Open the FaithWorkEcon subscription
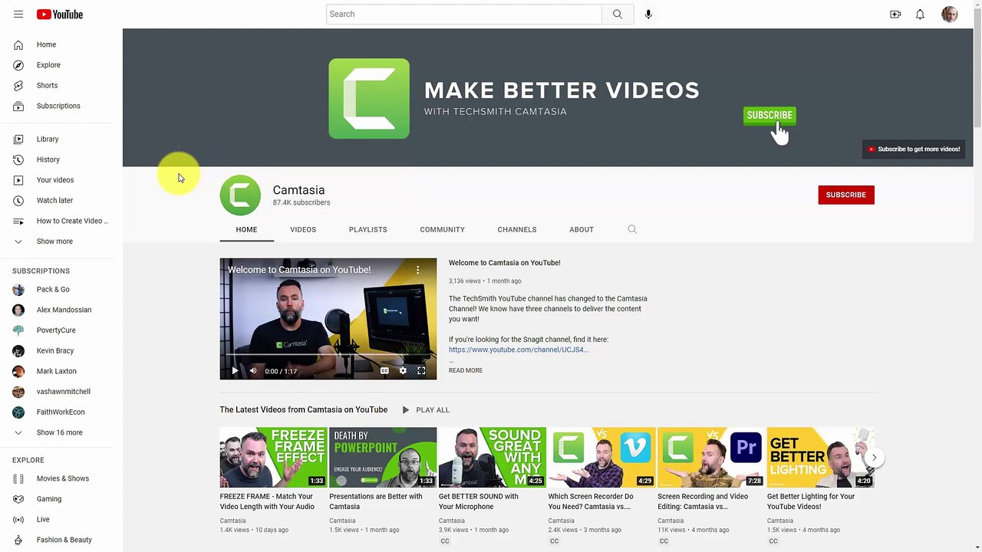 pos(61,412)
